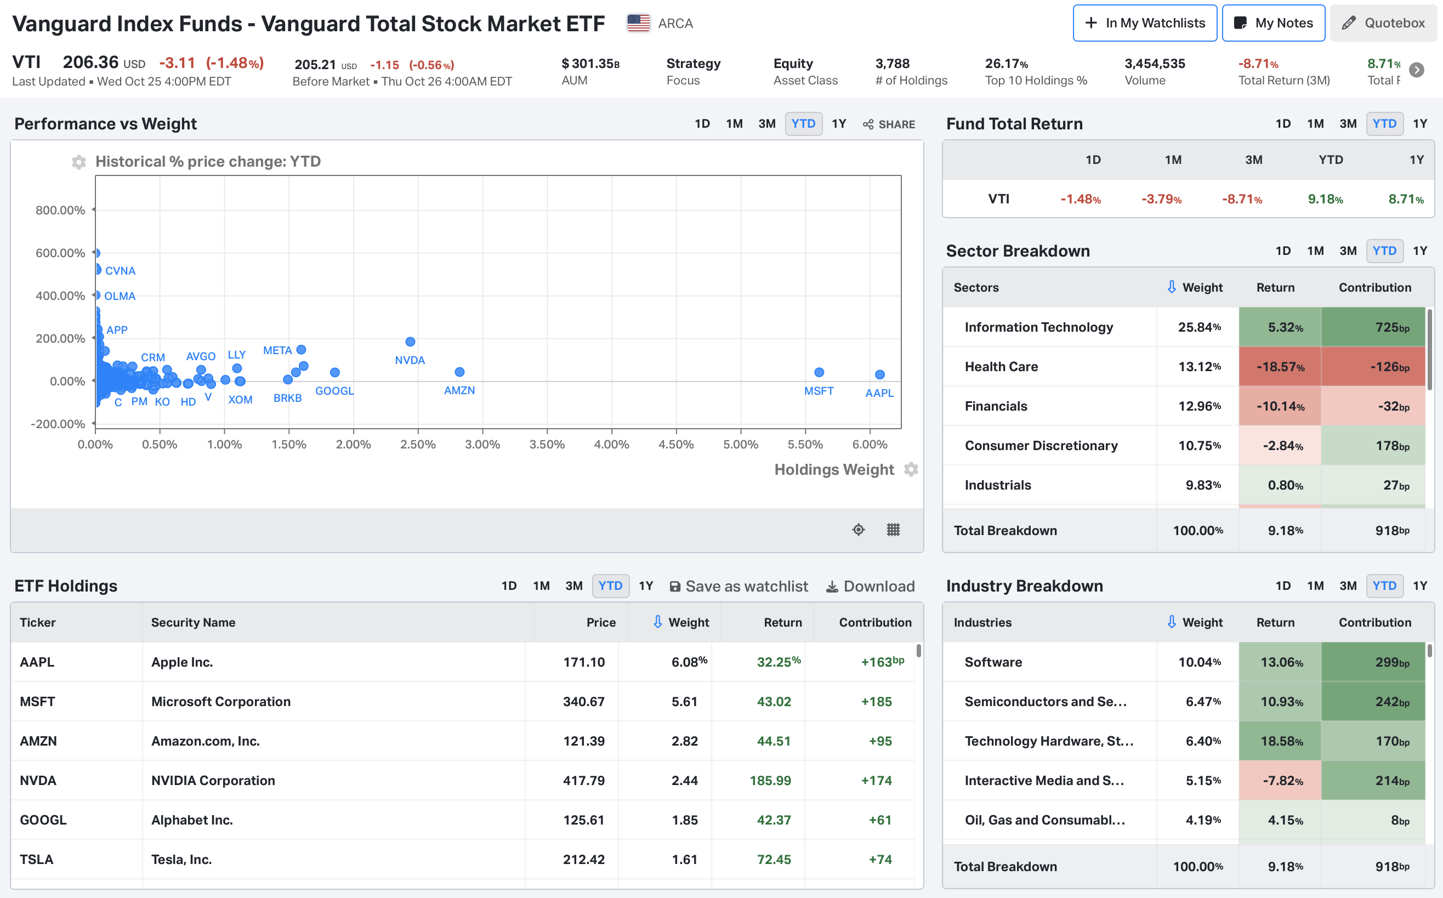
Task: Click the pencil icon in Quotebox button
Action: tap(1349, 23)
